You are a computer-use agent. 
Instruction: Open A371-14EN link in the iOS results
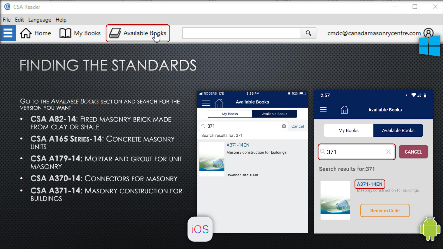tap(238, 145)
